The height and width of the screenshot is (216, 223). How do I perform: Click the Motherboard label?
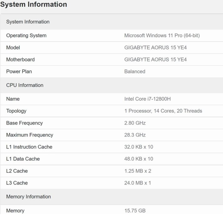pyautogui.click(x=20, y=60)
